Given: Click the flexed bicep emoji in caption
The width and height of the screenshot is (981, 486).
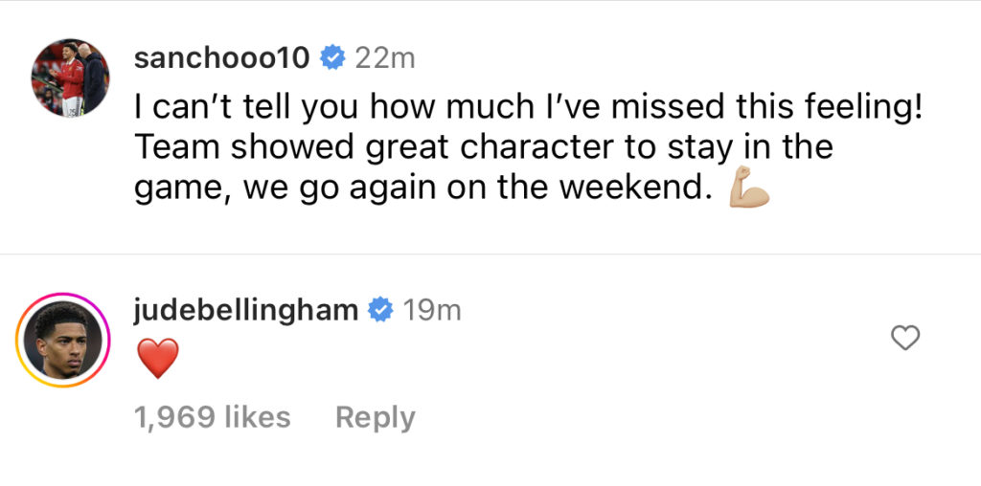Looking at the screenshot, I should (749, 187).
